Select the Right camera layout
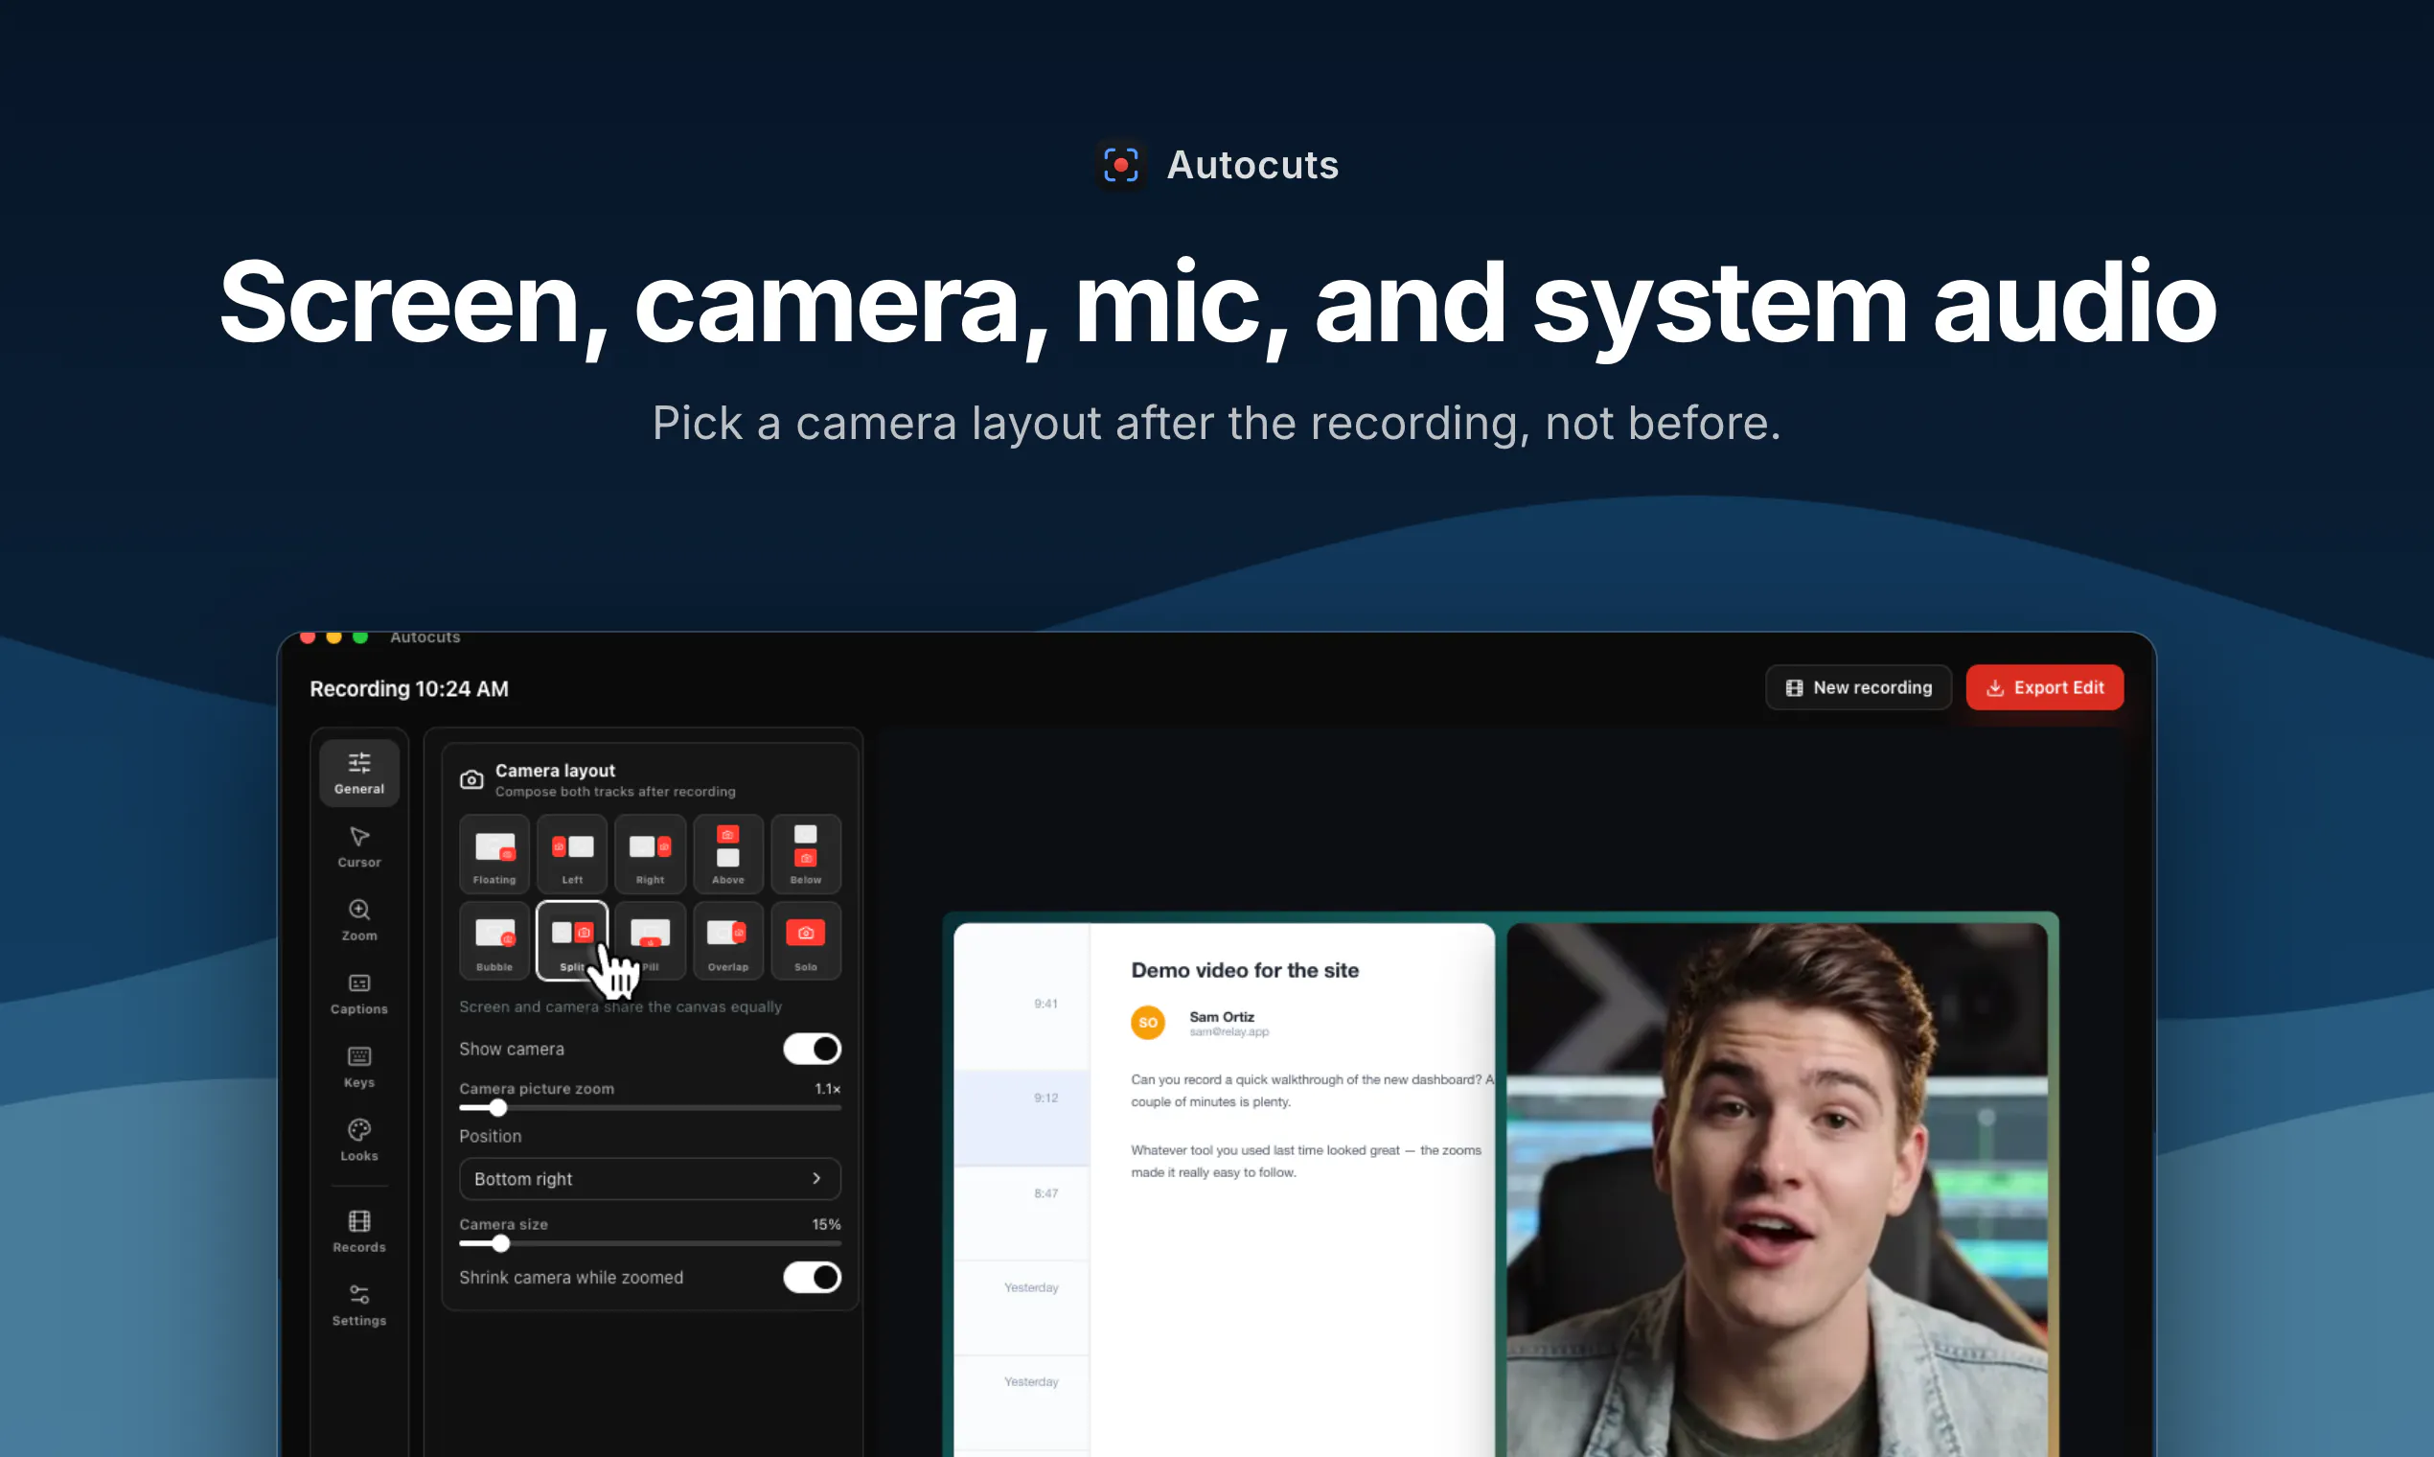2434x1457 pixels. 650,853
